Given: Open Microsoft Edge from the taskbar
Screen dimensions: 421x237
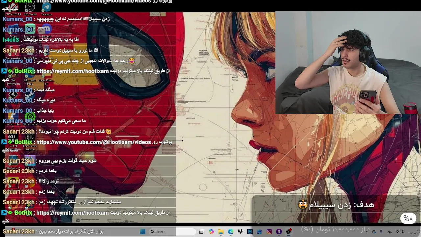Looking at the screenshot, I should 231,232.
